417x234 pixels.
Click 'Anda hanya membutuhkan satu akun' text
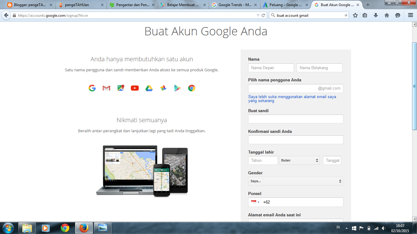tap(142, 59)
